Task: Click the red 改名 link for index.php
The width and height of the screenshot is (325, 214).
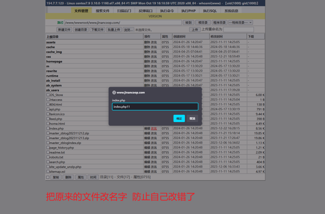Action: click(x=154, y=128)
